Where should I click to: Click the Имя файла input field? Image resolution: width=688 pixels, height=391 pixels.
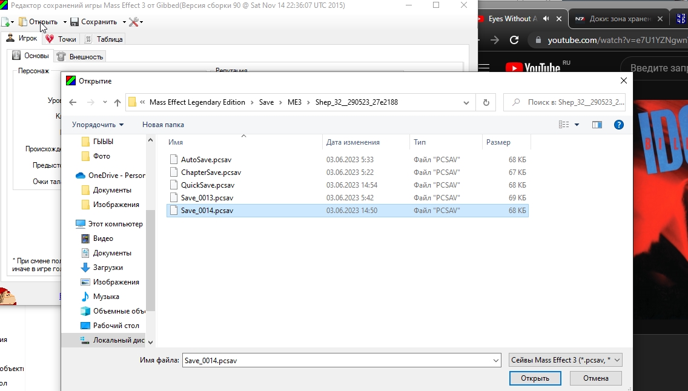pos(337,360)
